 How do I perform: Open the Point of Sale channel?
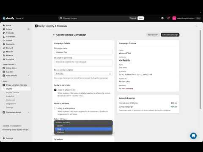click(x=11, y=76)
